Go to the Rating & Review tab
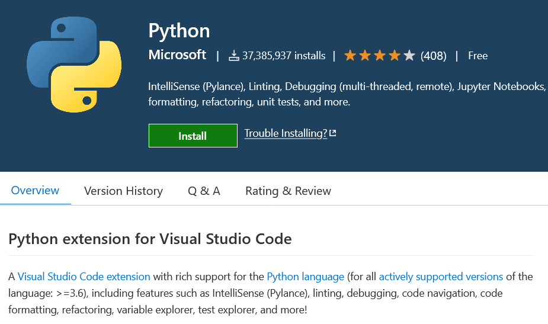This screenshot has height=324, width=548. (x=288, y=191)
